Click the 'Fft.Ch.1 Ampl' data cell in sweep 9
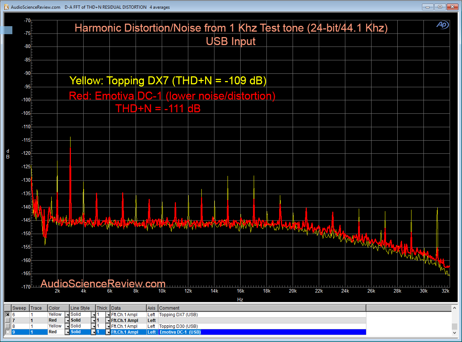This screenshot has width=462, height=342. coord(128,332)
